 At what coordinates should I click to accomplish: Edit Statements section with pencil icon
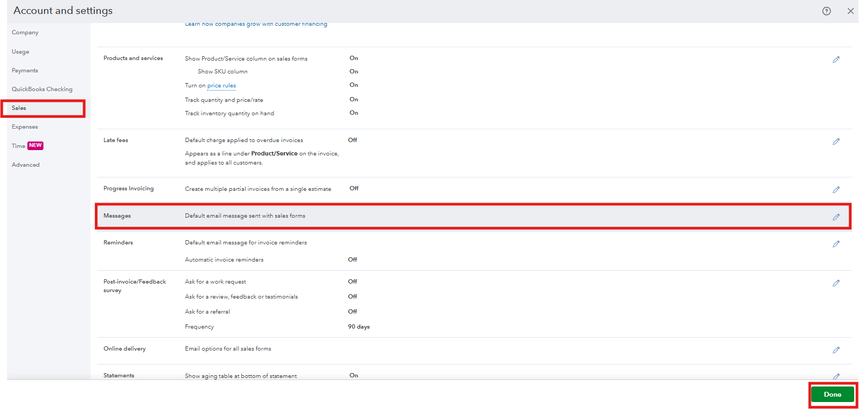pyautogui.click(x=836, y=376)
